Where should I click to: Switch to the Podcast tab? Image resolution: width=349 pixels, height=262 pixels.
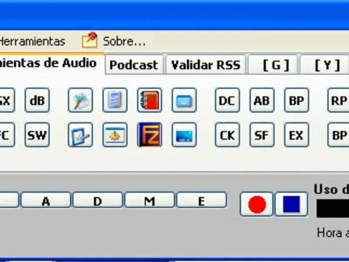pyautogui.click(x=134, y=65)
